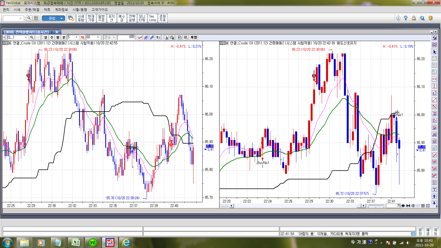Toggle the 일 (daily) period button
441x248 pixels.
[46, 37]
